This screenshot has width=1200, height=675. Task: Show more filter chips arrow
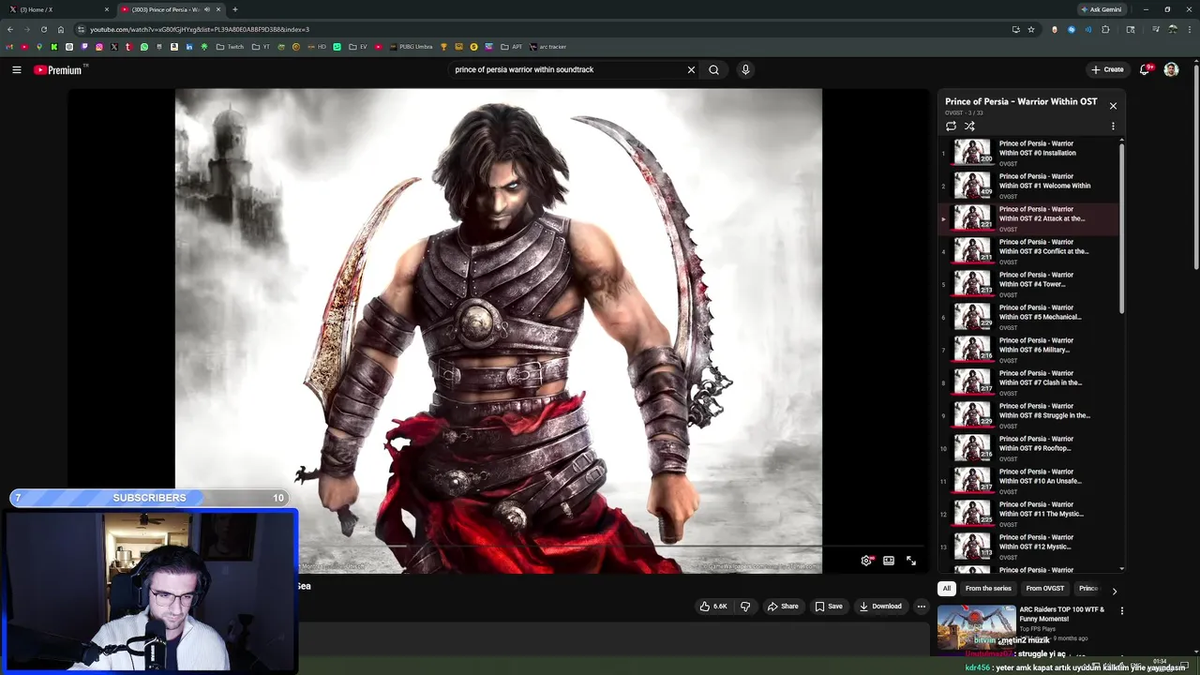(x=1114, y=591)
